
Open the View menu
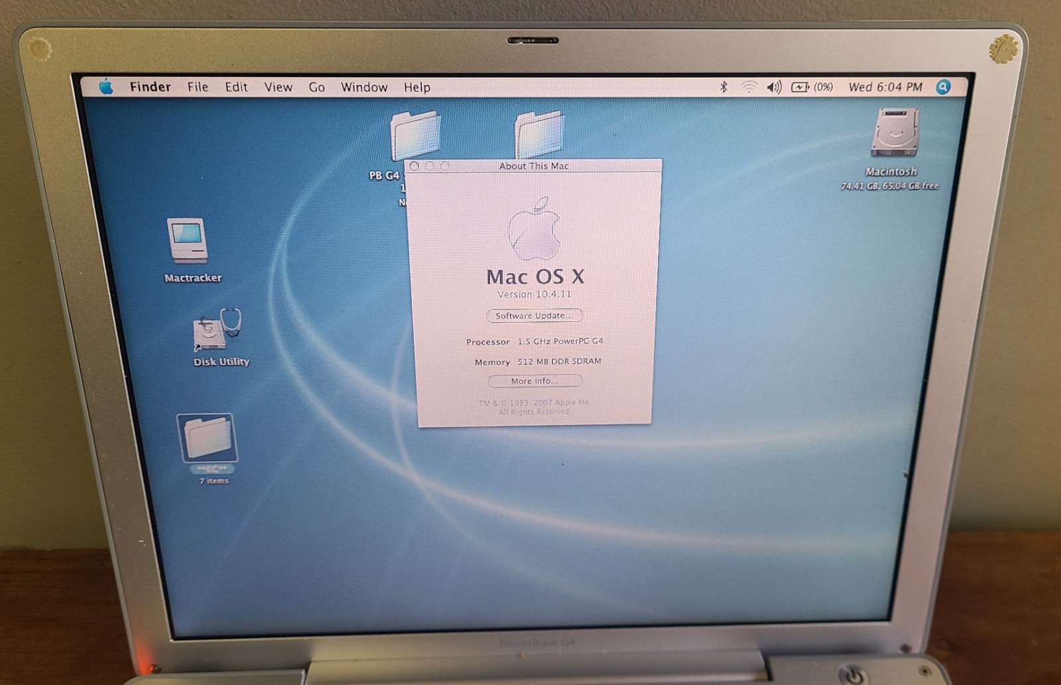[x=279, y=87]
